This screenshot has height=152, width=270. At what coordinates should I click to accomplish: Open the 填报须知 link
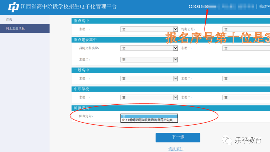pos(178,149)
